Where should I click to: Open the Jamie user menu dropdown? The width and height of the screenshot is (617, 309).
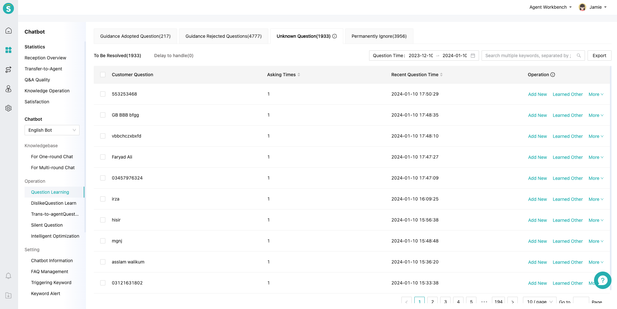[x=598, y=7]
